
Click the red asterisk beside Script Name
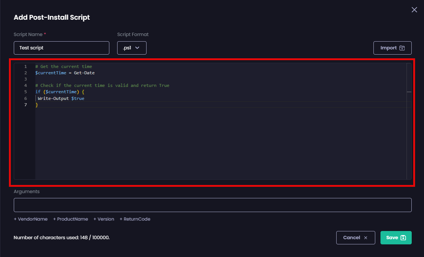[45, 33]
